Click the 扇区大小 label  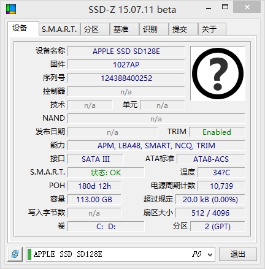[158, 213]
